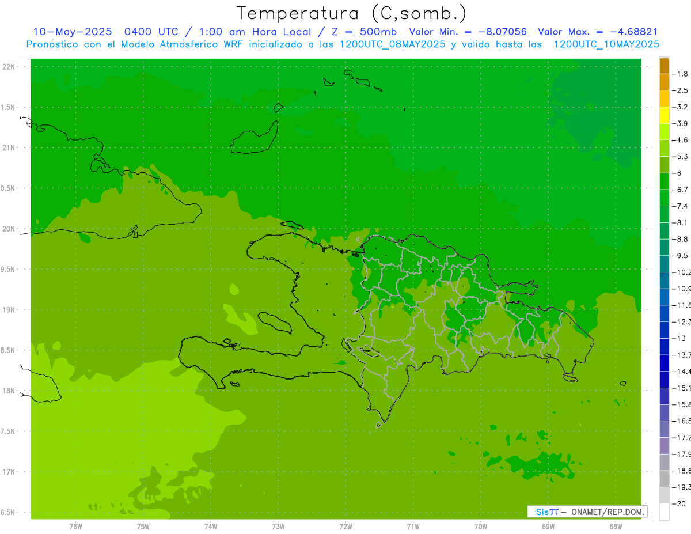Click the '21N' latitude label
691x534 pixels.
click(9, 148)
